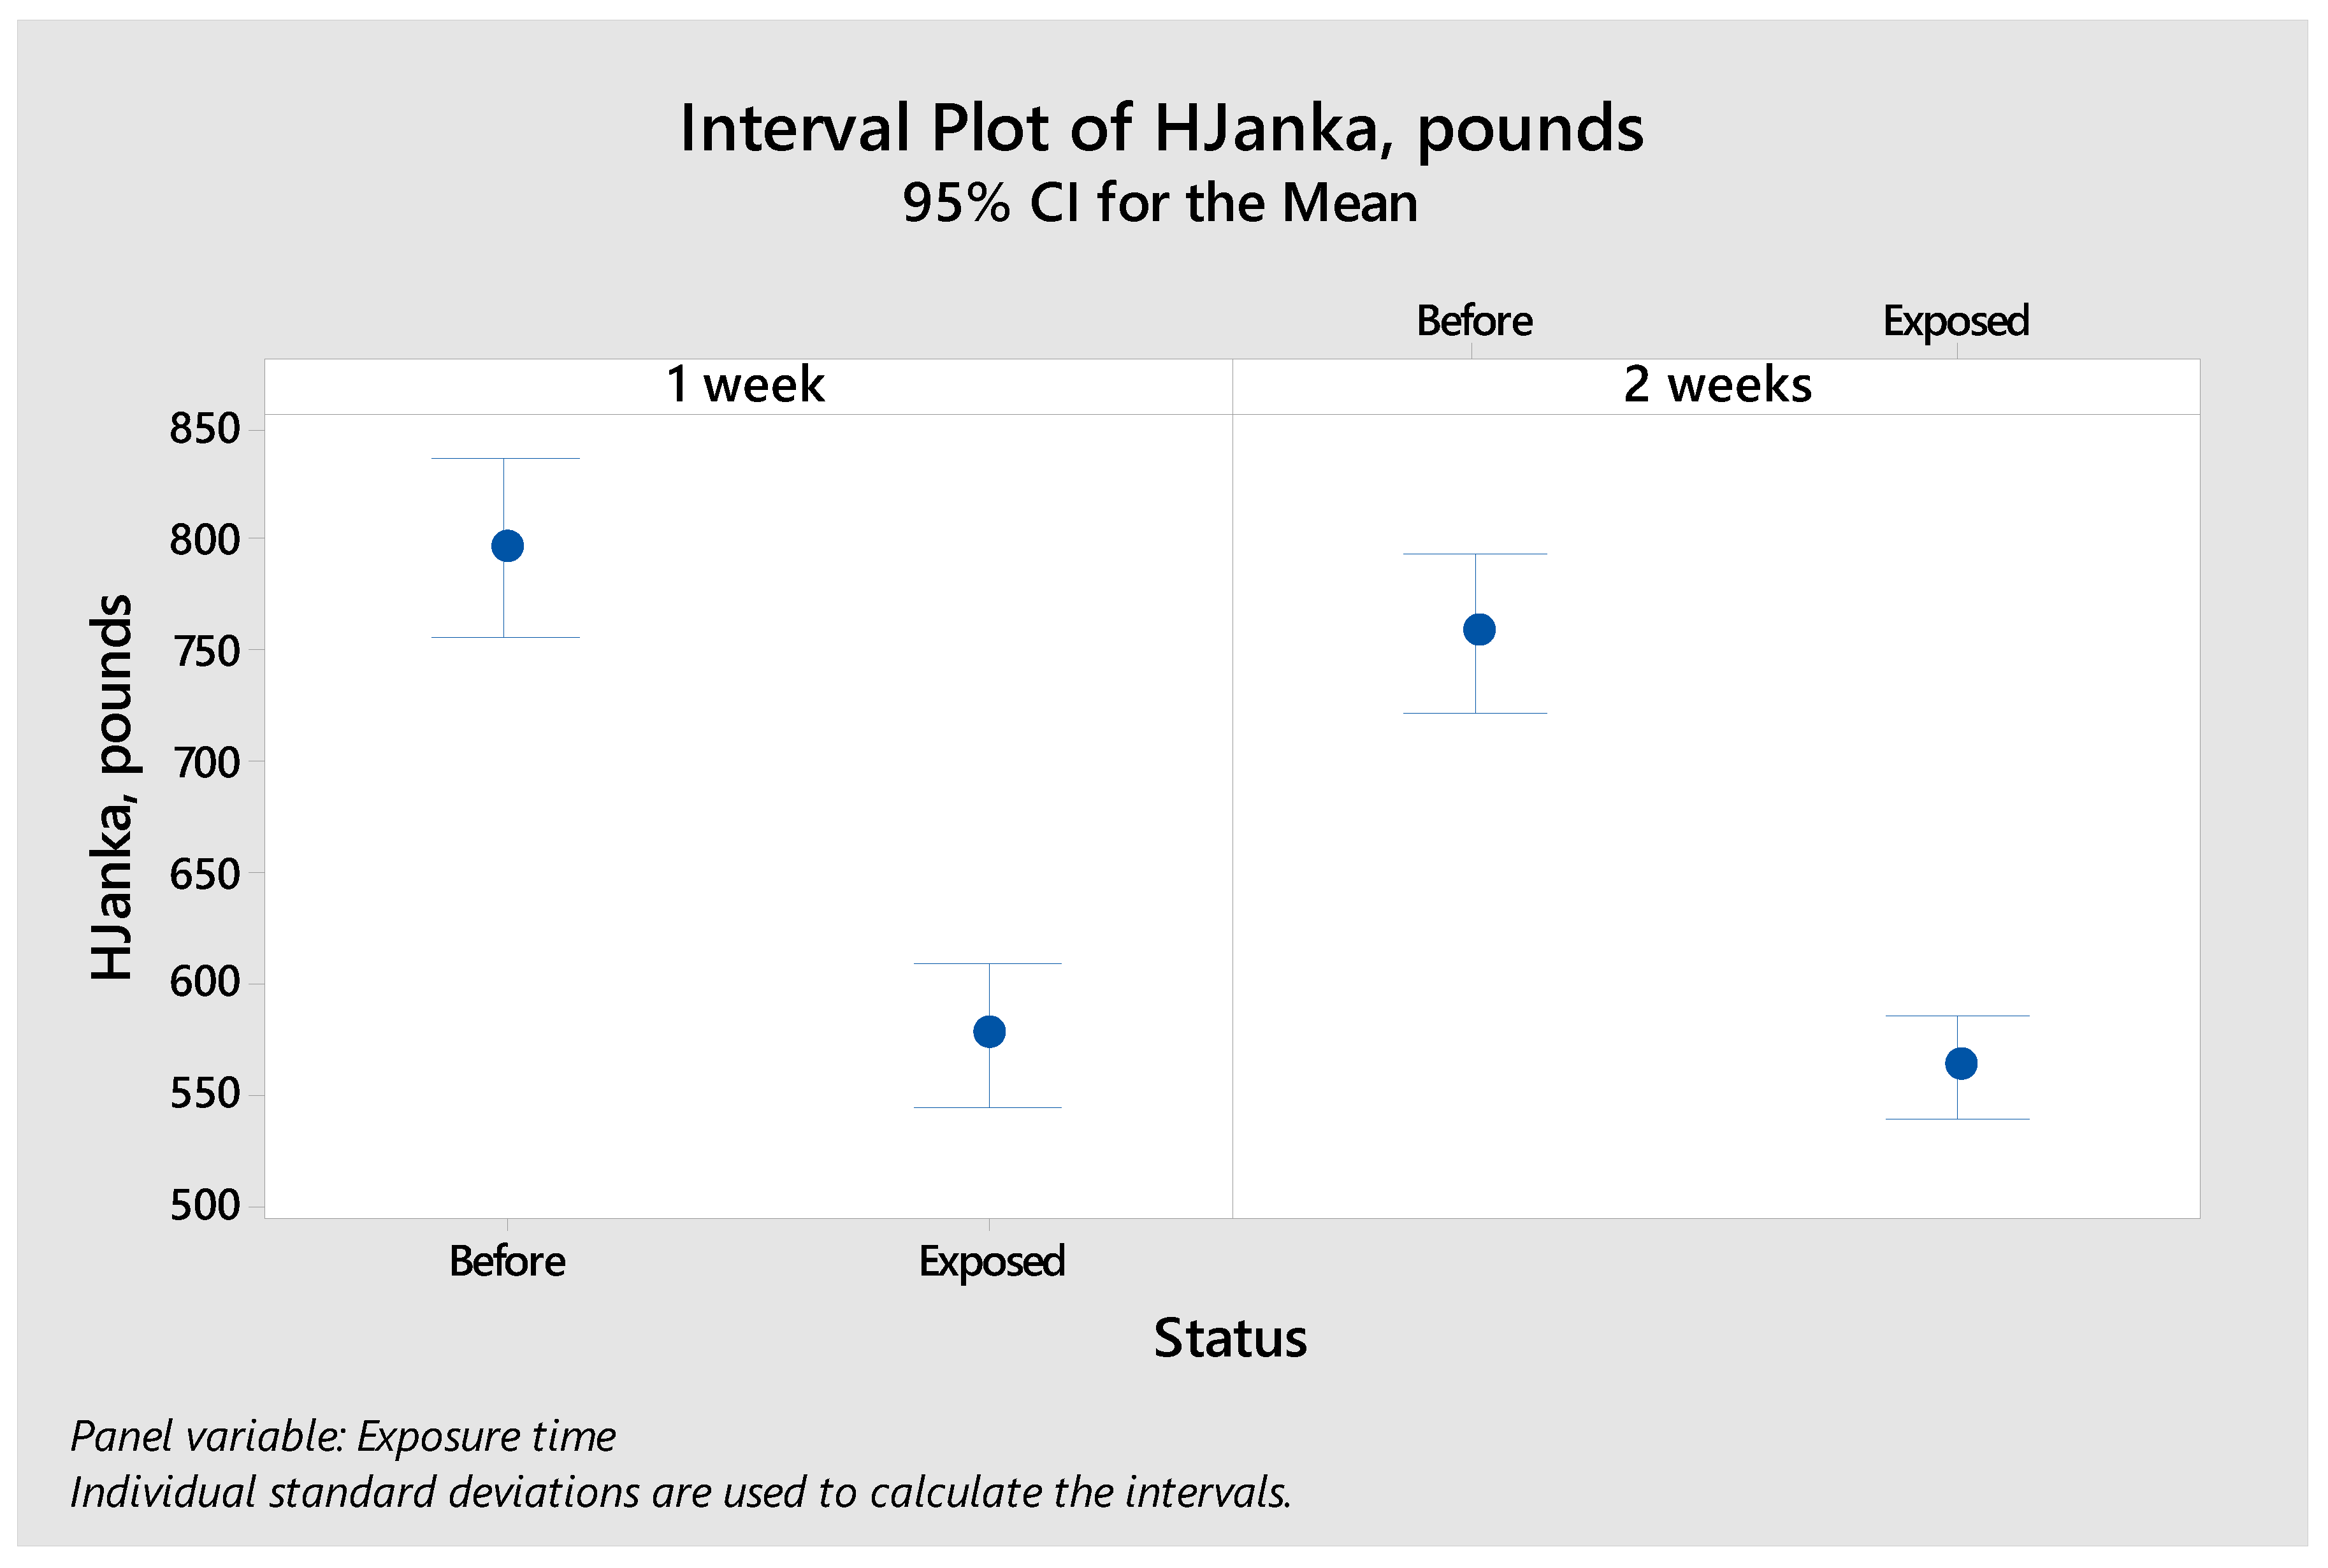The height and width of the screenshot is (1568, 2328).
Task: Click the 1 week Exposed mean dot
Action: click(x=989, y=1031)
